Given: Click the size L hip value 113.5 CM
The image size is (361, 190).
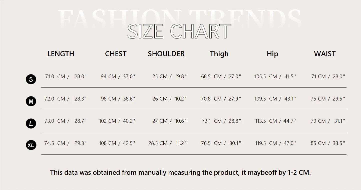Looking at the screenshot, I should pos(266,121).
